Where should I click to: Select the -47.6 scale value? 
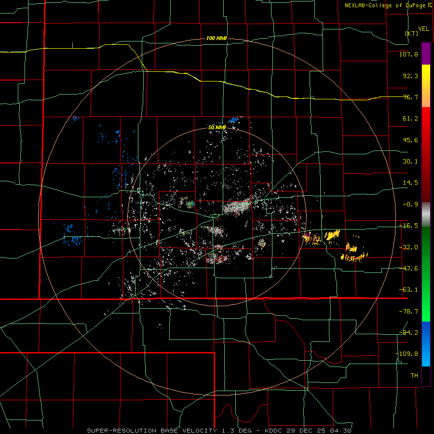(408, 269)
